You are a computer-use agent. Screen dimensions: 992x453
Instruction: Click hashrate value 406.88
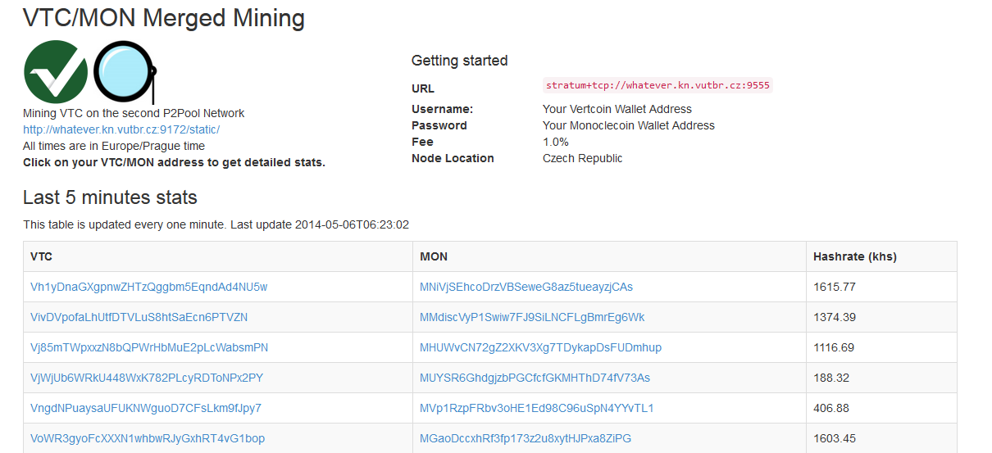click(x=831, y=408)
